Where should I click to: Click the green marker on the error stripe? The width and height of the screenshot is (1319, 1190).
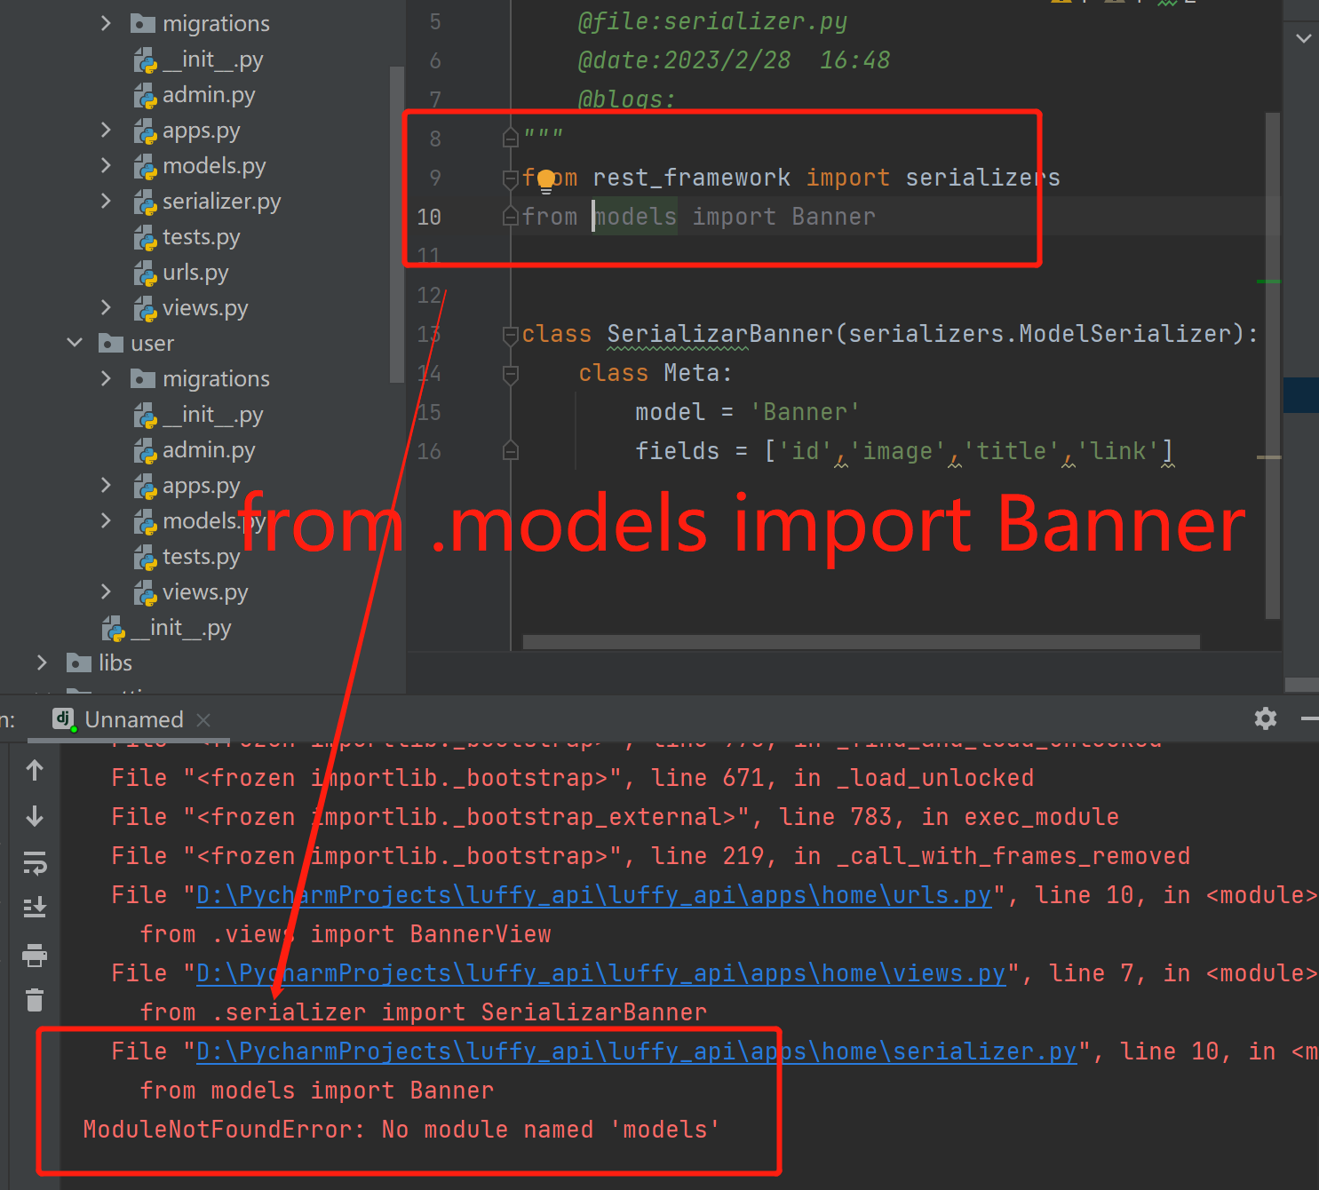click(1268, 282)
